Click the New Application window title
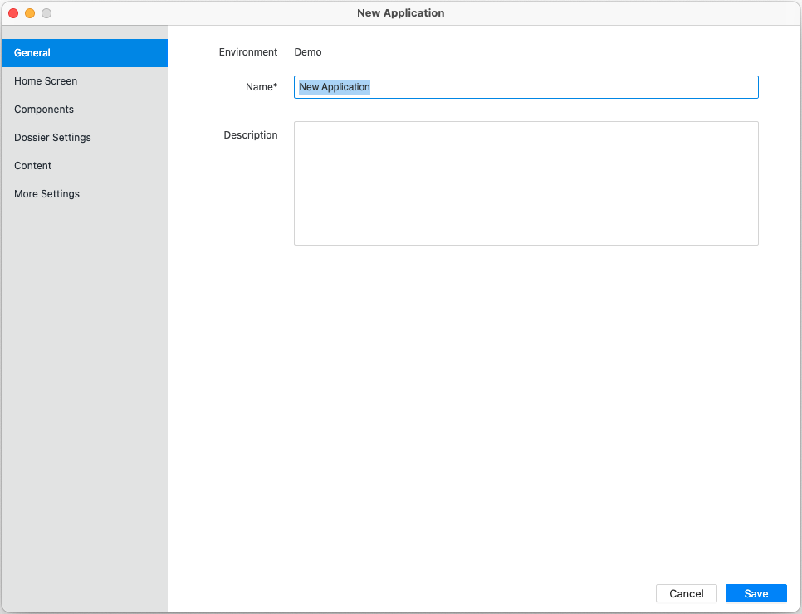 point(400,13)
